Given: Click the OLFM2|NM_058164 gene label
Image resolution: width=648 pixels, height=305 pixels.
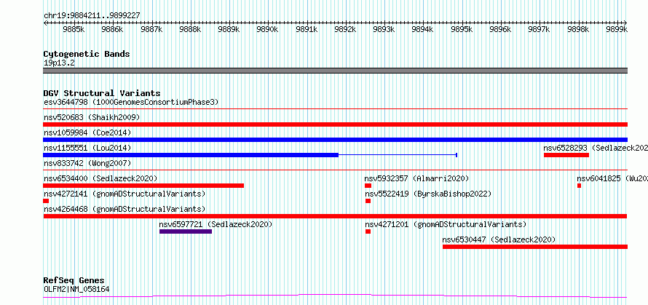Looking at the screenshot, I should point(76,289).
